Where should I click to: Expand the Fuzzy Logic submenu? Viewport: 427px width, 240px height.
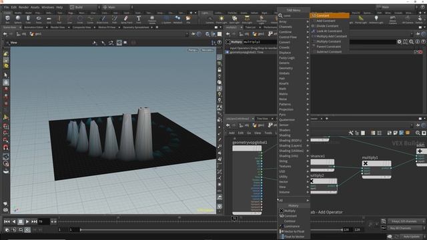click(294, 58)
